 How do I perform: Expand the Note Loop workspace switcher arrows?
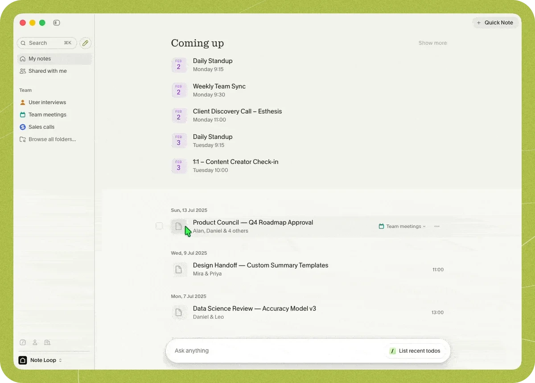[60, 360]
